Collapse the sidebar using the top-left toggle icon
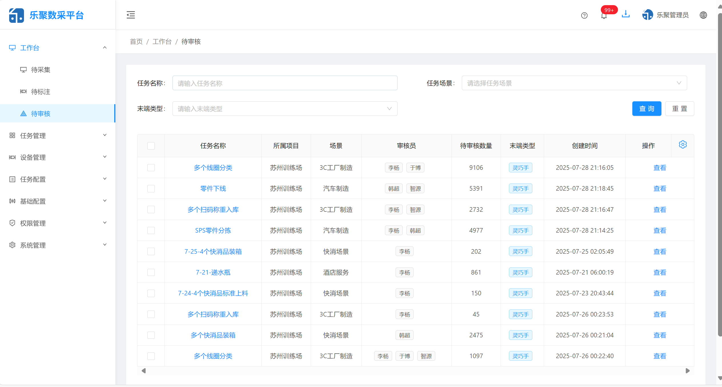Viewport: 722px width, 387px height. 131,15
